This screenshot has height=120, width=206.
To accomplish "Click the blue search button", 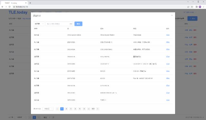I will [x=78, y=24].
